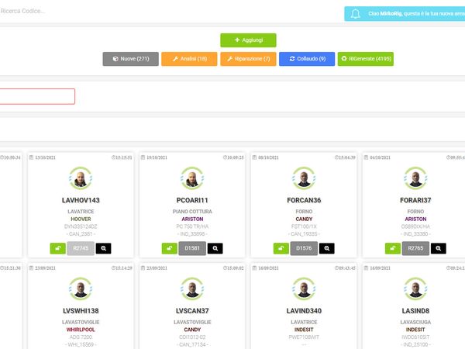Open magnifier details for FORARI37
The width and height of the screenshot is (465, 349).
[439, 248]
